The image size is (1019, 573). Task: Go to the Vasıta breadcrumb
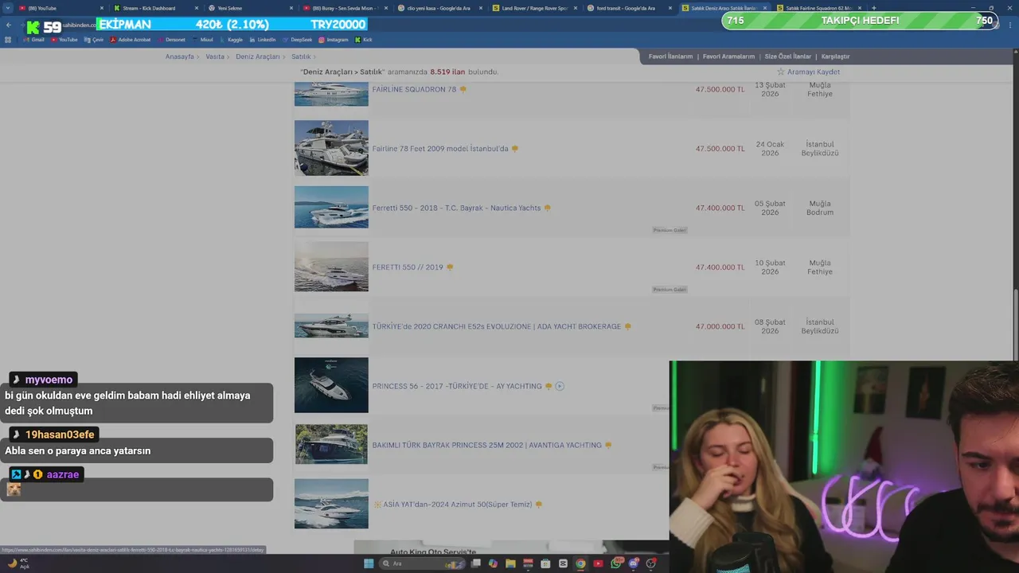[x=215, y=57]
